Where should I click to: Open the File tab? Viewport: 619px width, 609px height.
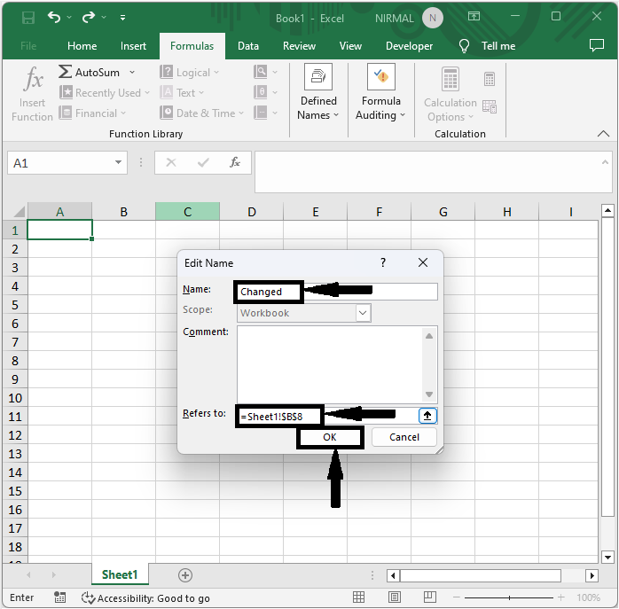point(28,46)
